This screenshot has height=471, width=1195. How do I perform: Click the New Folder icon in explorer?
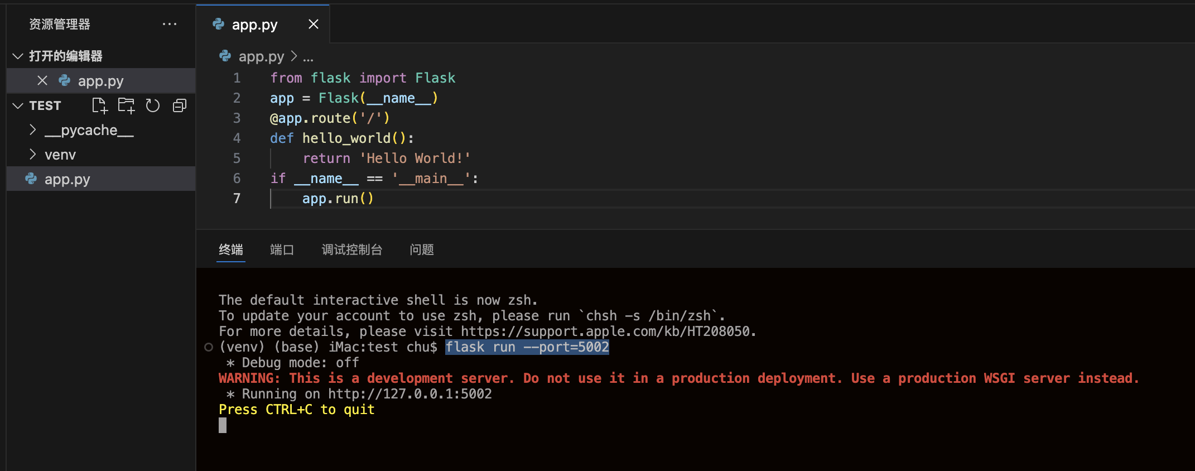pyautogui.click(x=126, y=105)
